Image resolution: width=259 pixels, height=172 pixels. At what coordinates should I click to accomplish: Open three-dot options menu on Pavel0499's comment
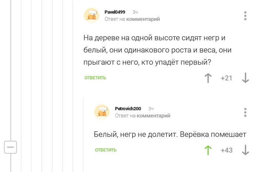pyautogui.click(x=245, y=16)
